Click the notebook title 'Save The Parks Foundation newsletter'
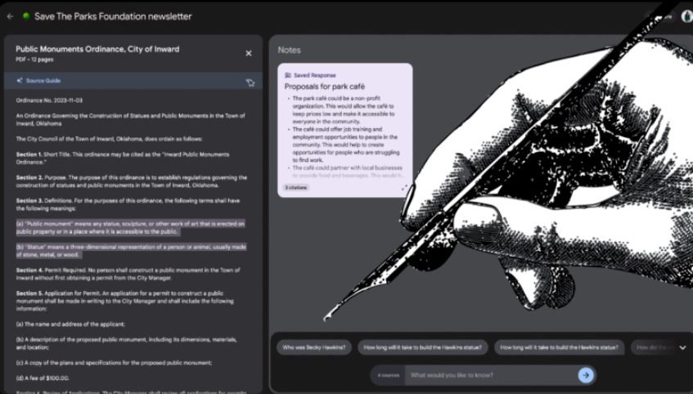Screen dimensions: 693x394 click(113, 16)
